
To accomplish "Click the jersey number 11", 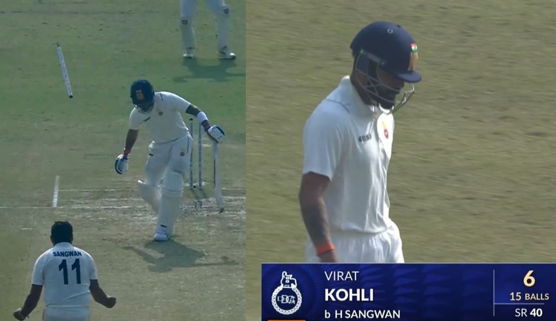I will click(x=69, y=271).
